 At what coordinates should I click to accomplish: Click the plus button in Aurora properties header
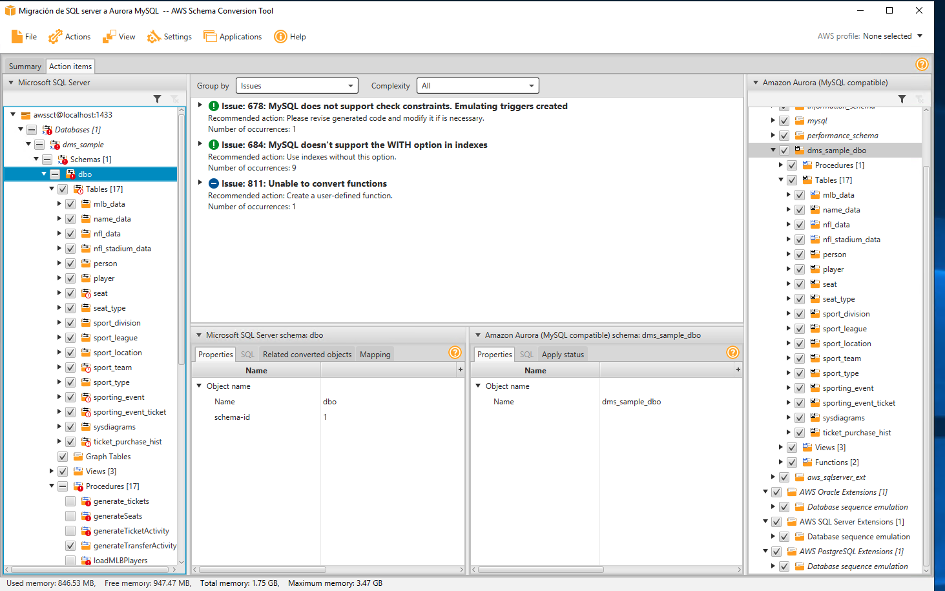click(x=738, y=369)
